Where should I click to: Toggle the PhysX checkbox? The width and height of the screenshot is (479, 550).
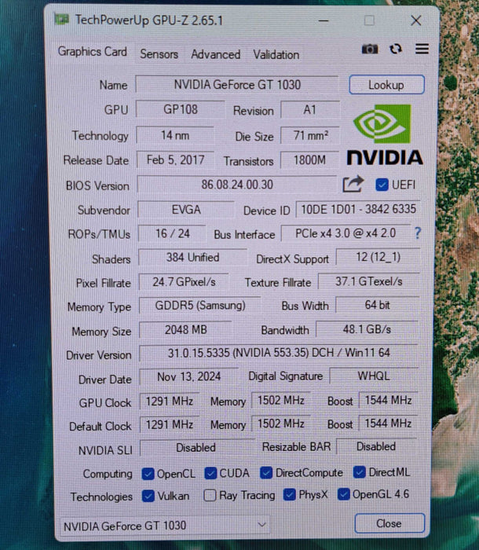pos(289,494)
